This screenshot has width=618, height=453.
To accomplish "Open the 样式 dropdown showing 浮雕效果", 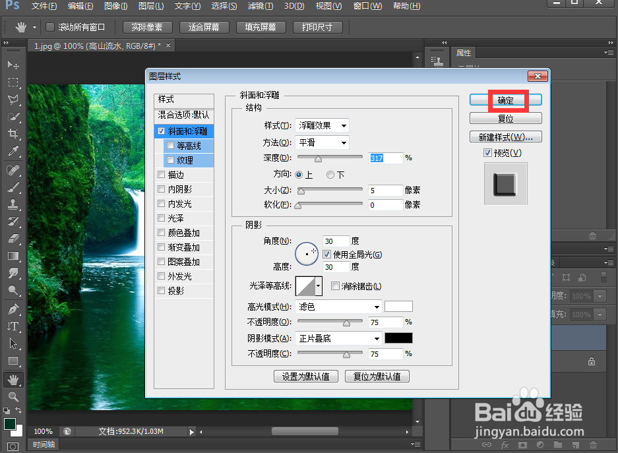I will coord(323,125).
